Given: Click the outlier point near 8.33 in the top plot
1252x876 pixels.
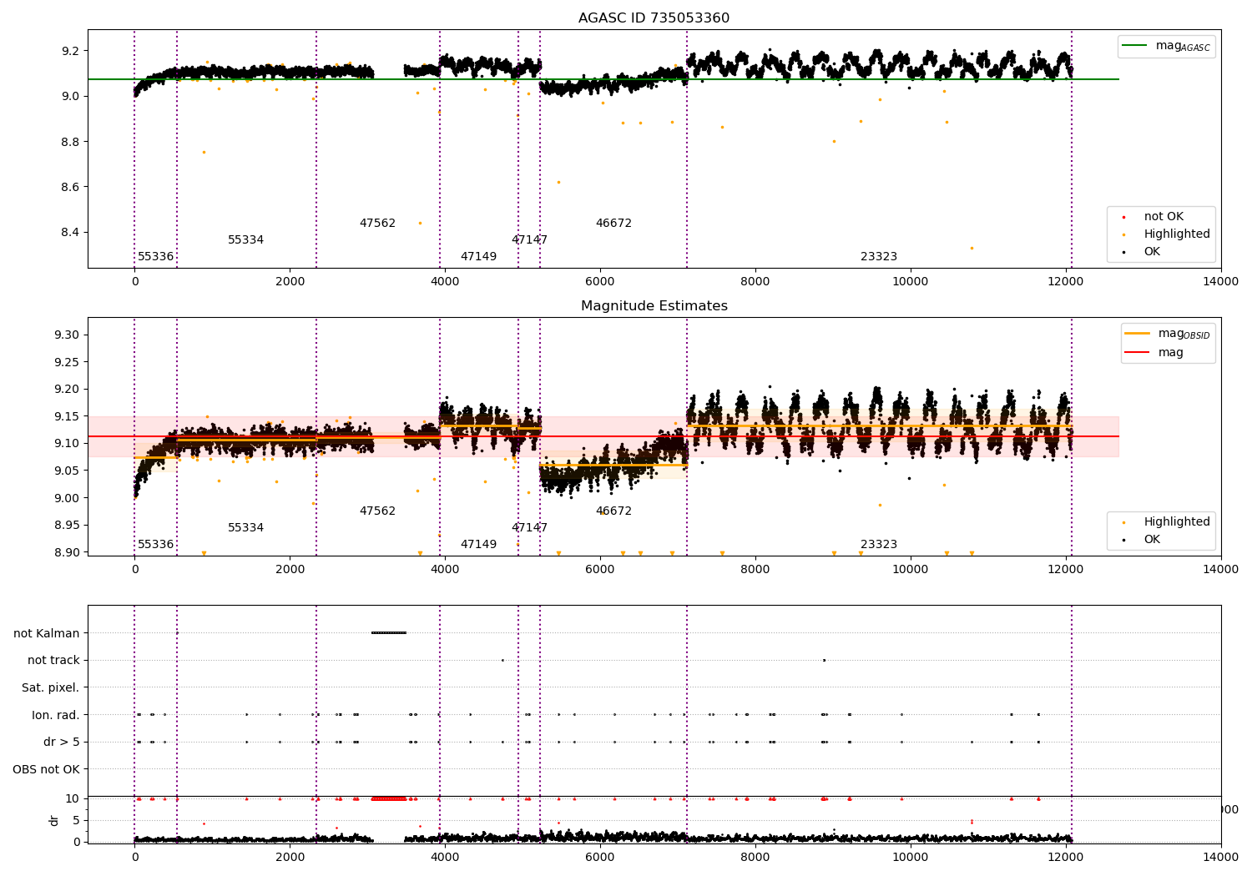Looking at the screenshot, I should tap(972, 248).
